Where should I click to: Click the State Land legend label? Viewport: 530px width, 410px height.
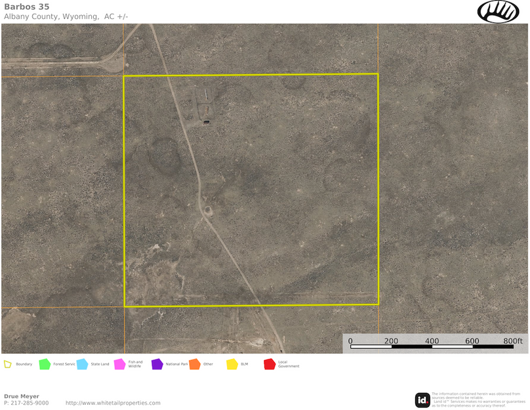[x=100, y=364]
